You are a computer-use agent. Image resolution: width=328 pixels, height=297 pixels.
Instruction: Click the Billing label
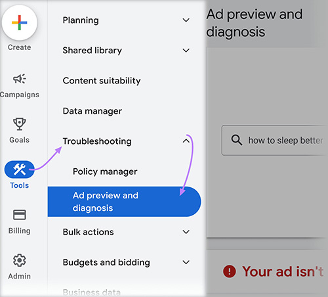coord(20,231)
